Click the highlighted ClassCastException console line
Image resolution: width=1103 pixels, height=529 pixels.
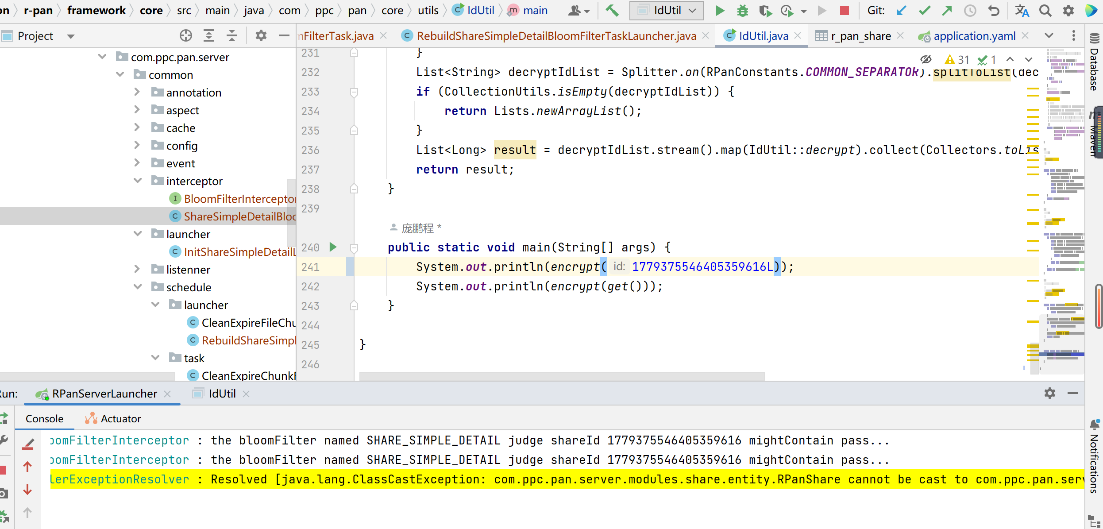(x=567, y=479)
